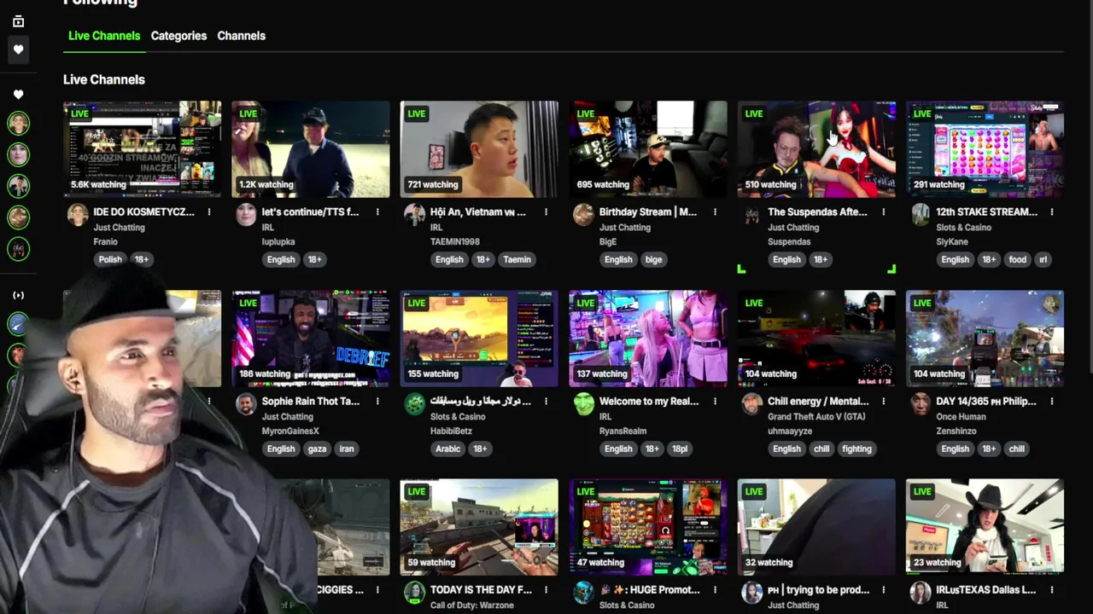Open avatar beside 'TODAY IS THE DAY' stream
Viewport: 1093px width, 614px height.
pos(415,593)
